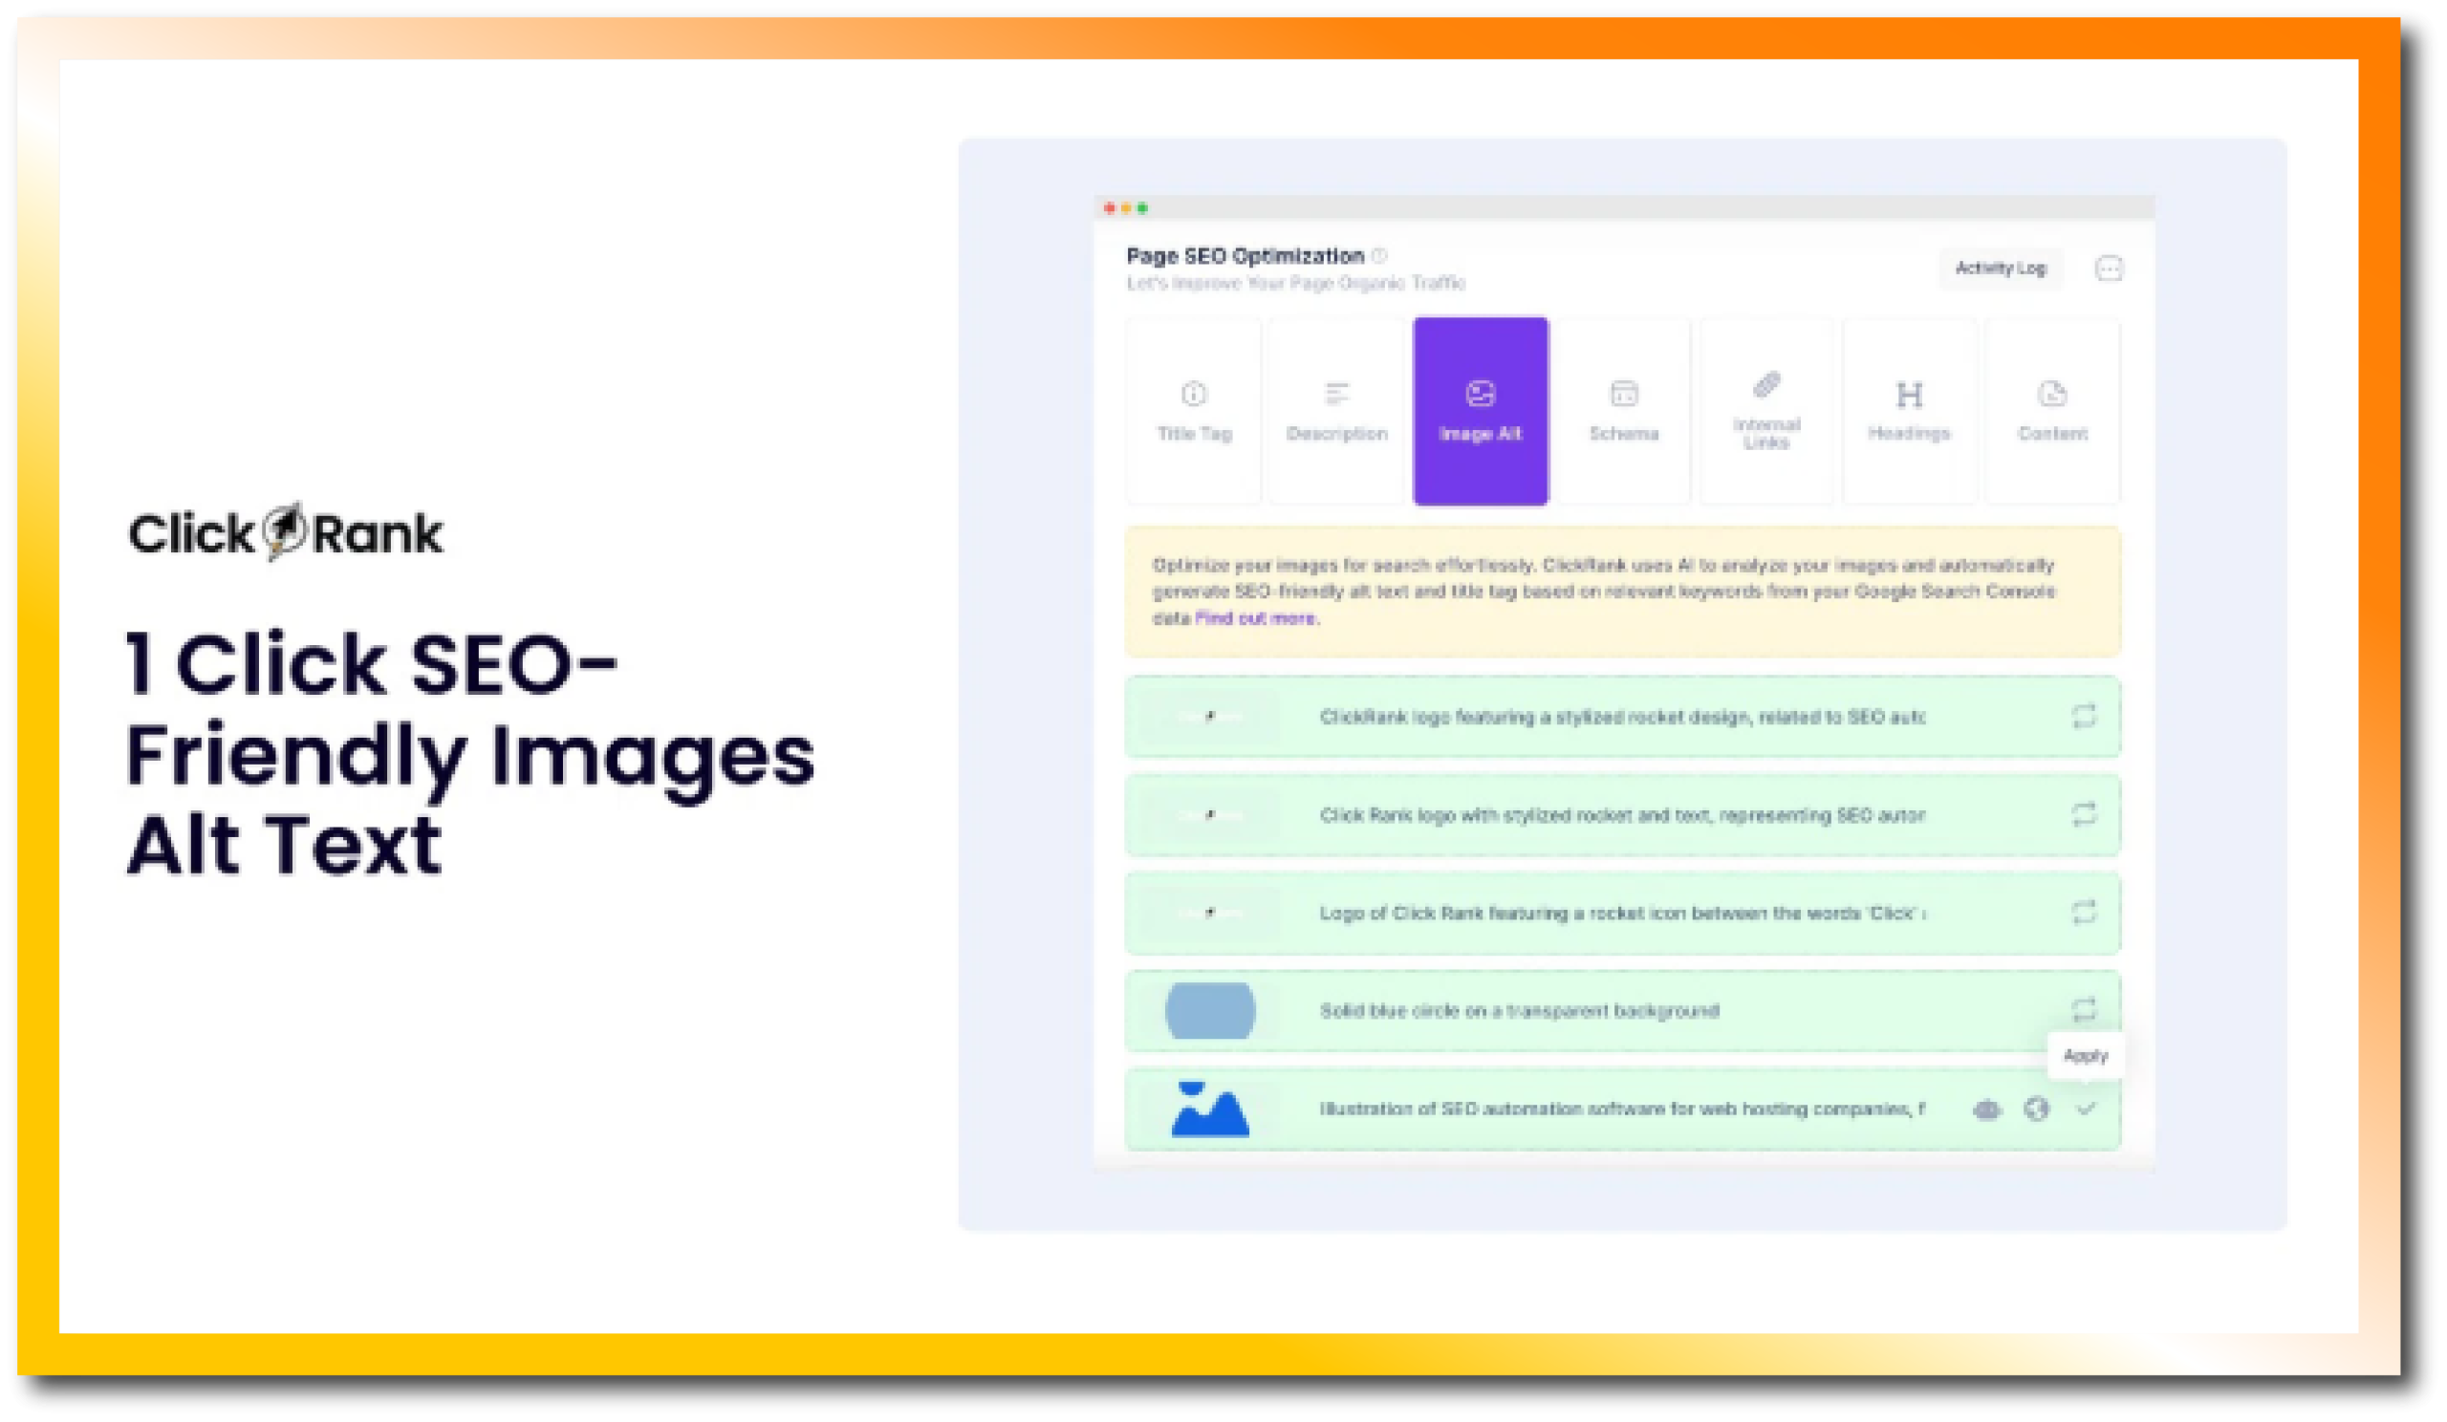
Task: Click the AI robot icon in the Illustration row
Action: coord(1986,1110)
